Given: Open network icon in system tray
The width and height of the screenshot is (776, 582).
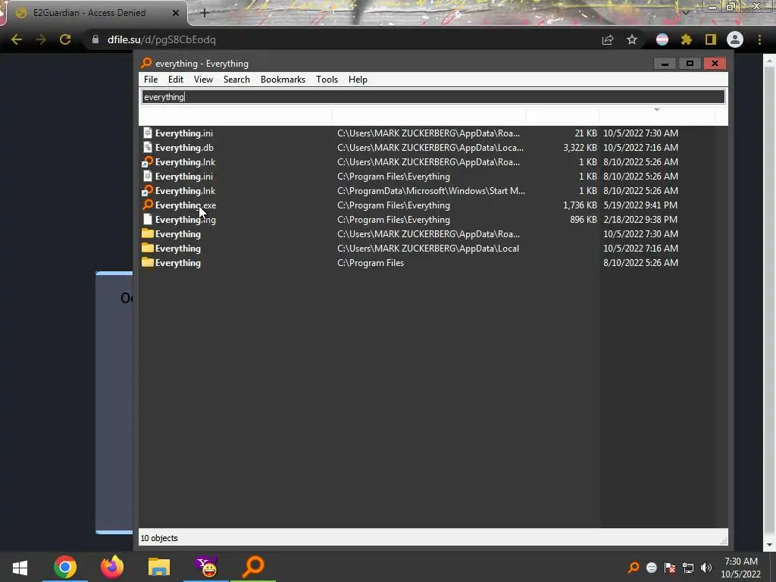Looking at the screenshot, I should tap(688, 567).
